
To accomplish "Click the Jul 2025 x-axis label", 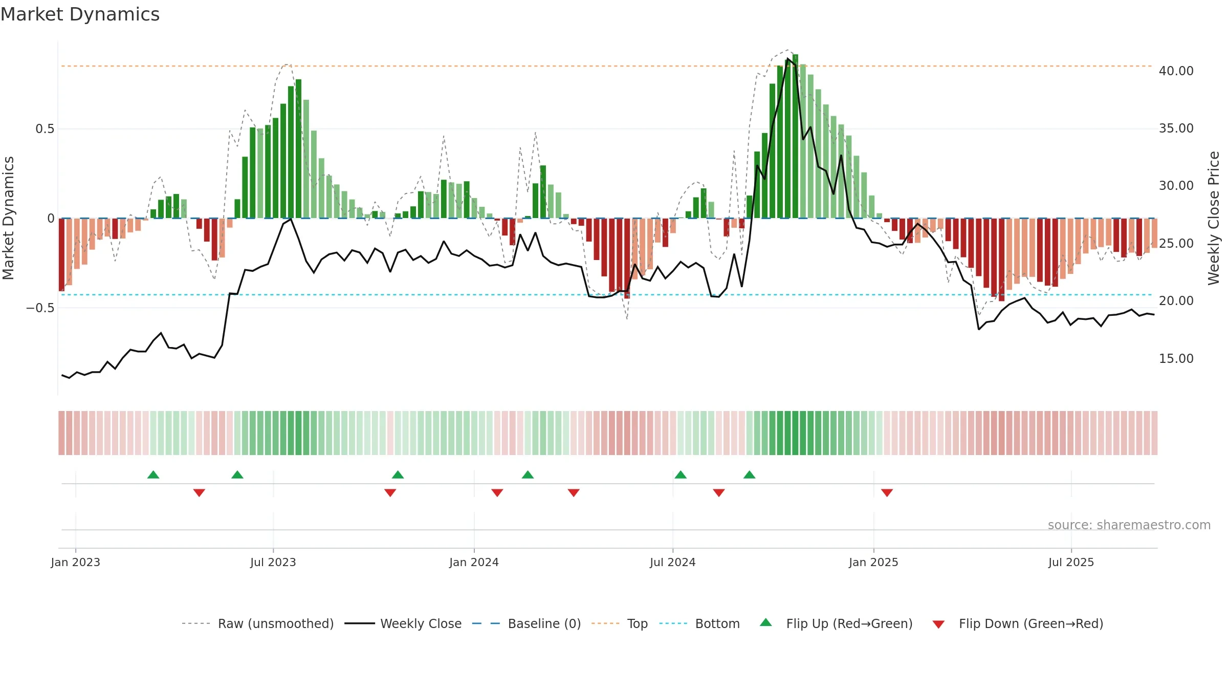I will [1071, 562].
